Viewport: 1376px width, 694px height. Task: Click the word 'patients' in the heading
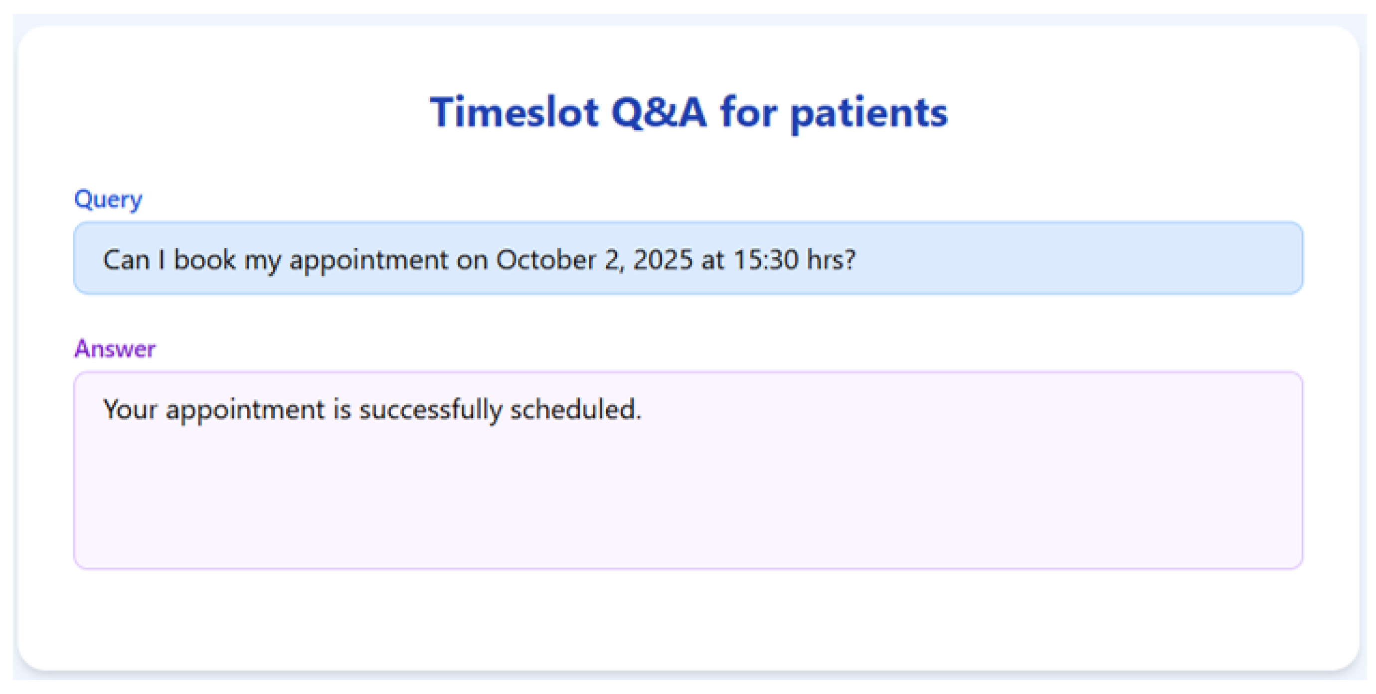tap(868, 113)
